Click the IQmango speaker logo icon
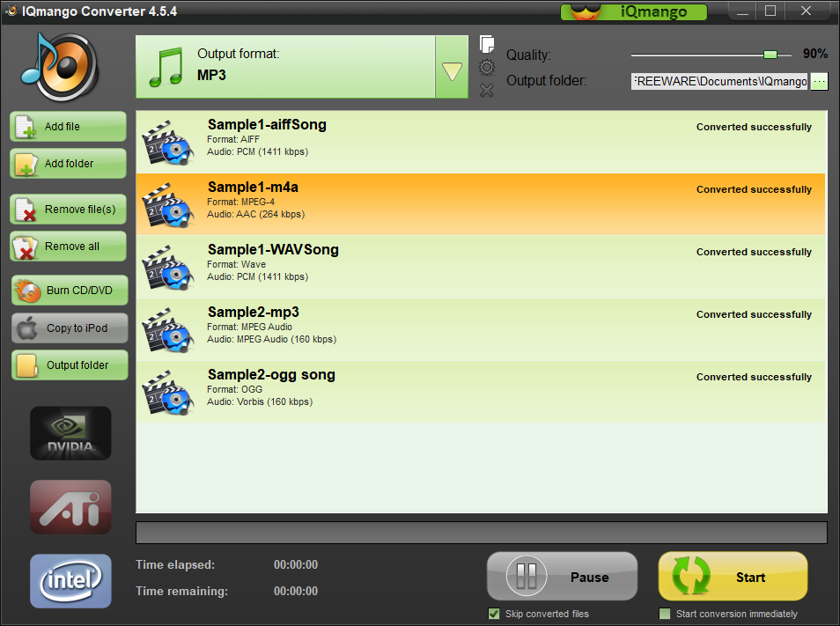The image size is (840, 626). [x=60, y=66]
